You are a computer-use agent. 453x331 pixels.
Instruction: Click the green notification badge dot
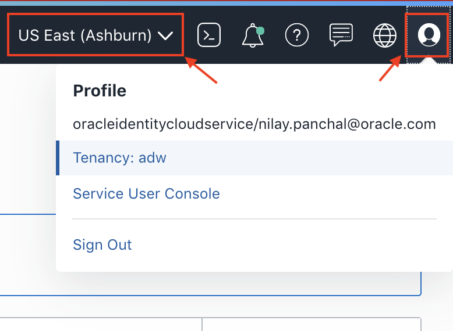pos(260,30)
